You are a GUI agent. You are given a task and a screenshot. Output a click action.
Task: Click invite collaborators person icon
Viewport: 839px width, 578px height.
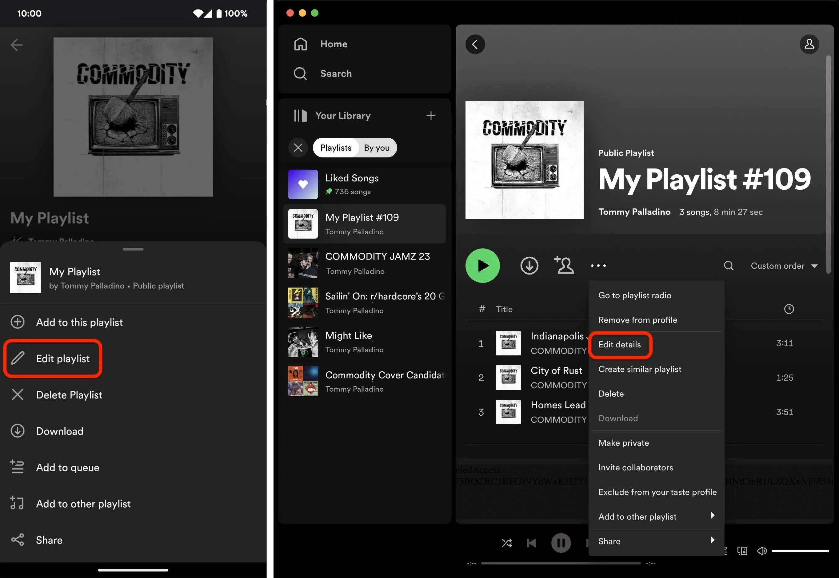[564, 265]
